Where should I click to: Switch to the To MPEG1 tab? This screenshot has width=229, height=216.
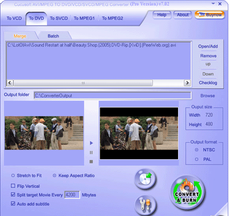84,18
